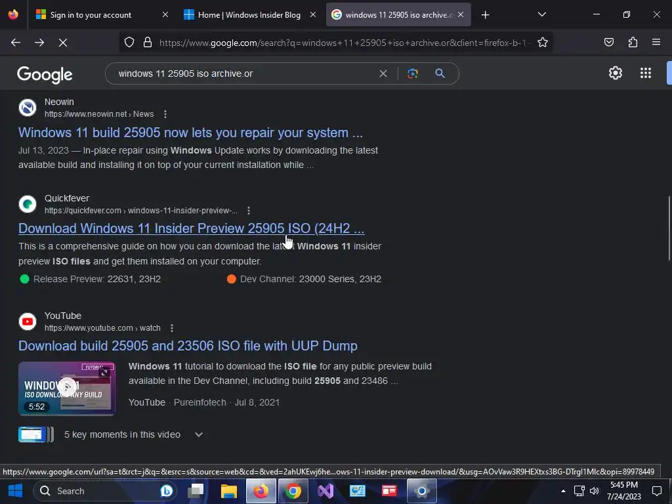Open Neowin build 25905 repair article

pyautogui.click(x=190, y=133)
